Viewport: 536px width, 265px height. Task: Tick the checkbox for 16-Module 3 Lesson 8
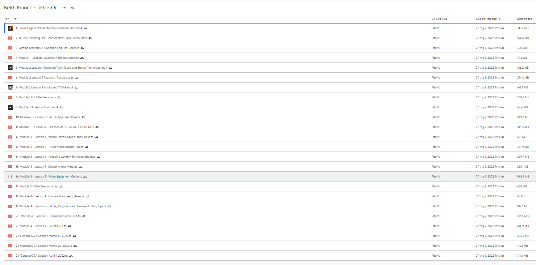tap(10, 177)
